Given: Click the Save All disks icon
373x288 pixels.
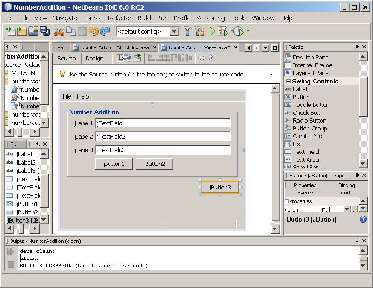Looking at the screenshot, I should [x=45, y=31].
